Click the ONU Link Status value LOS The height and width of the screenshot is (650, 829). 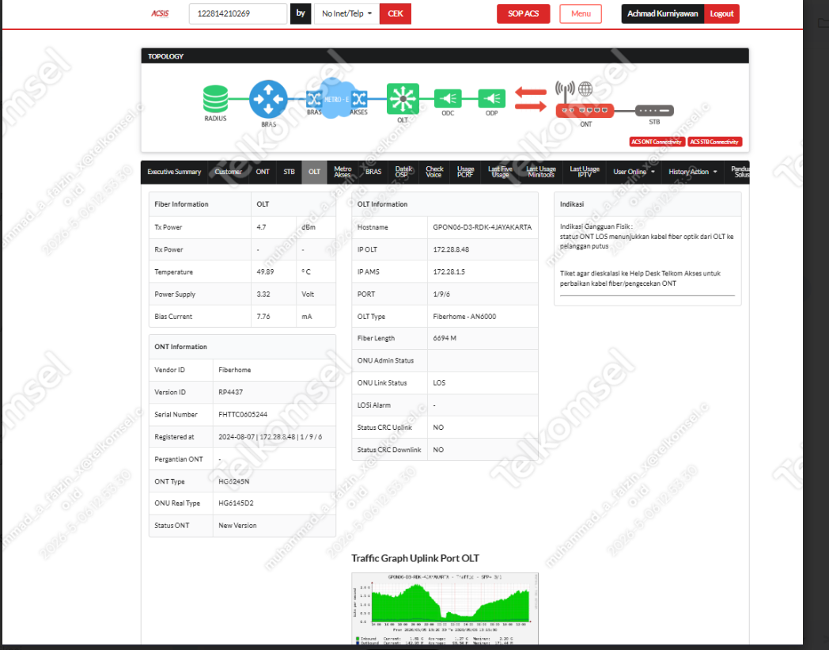(439, 382)
